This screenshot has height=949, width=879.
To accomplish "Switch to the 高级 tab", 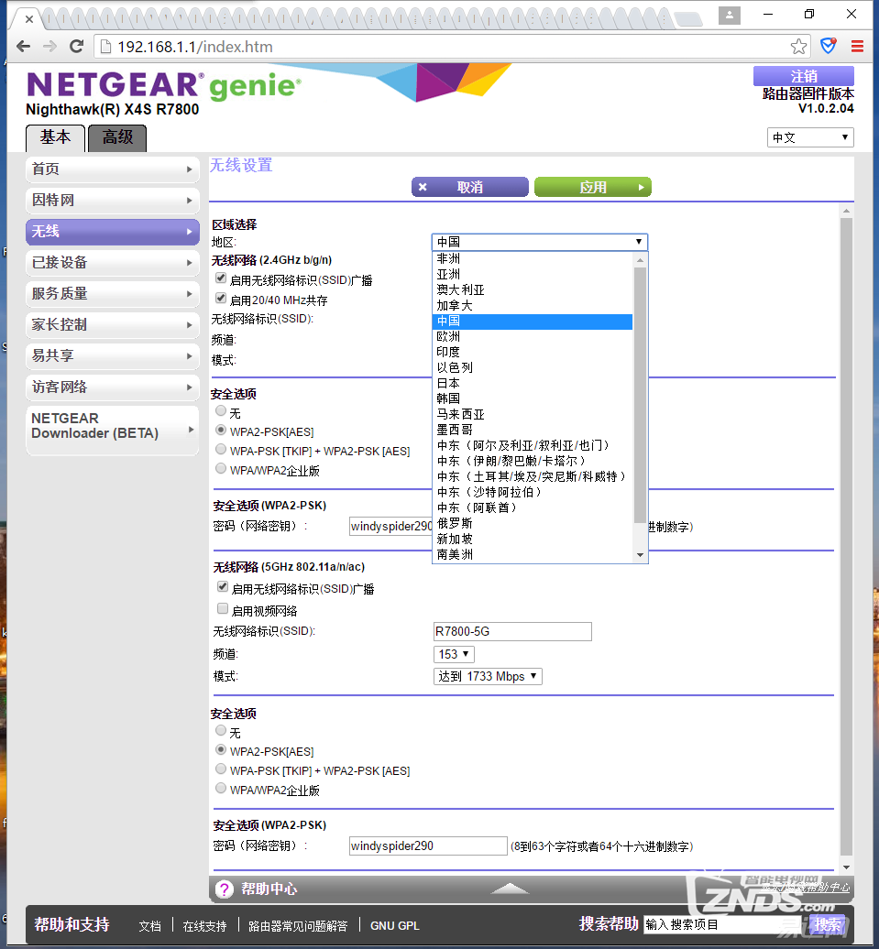I will [x=117, y=138].
